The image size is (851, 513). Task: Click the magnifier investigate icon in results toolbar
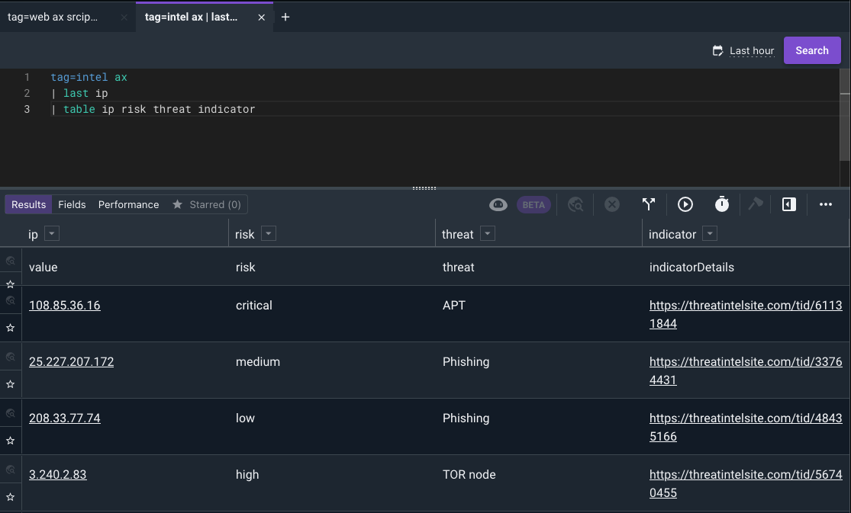coord(575,204)
